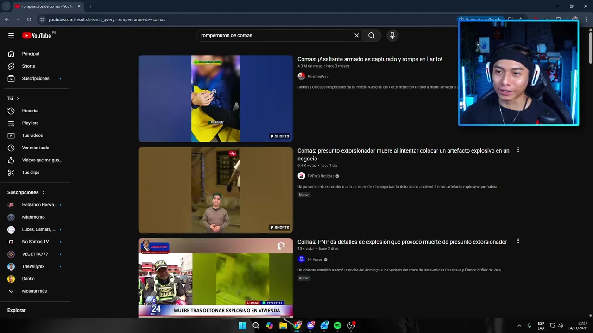Viewport: 593px width, 333px height.
Task: Open TVPerú Noticias channel avatar
Action: (301, 176)
